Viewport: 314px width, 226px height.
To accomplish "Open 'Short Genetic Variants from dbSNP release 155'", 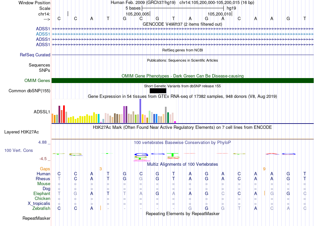I will coord(182,86).
